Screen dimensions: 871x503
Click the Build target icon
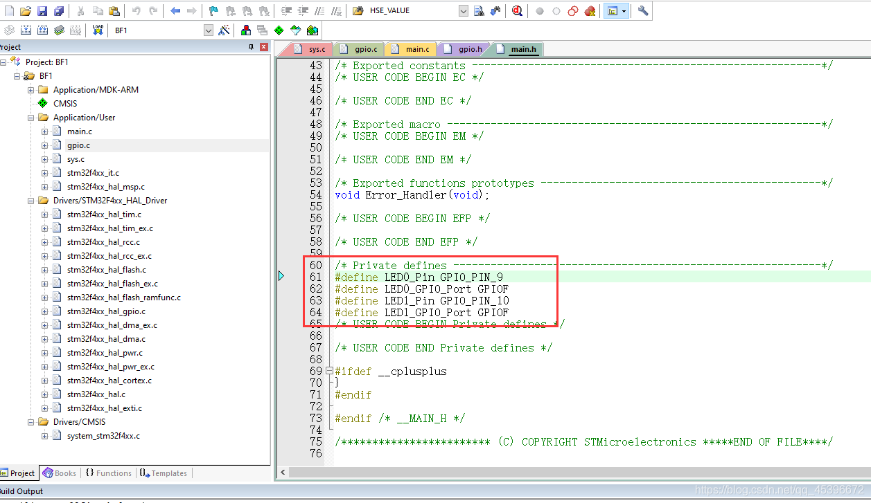(26, 30)
